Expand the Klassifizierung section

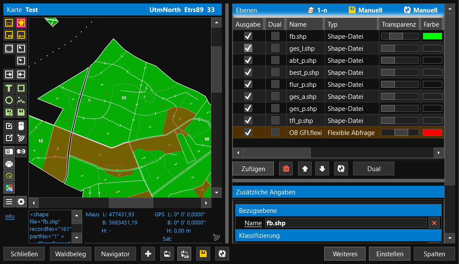pos(338,236)
